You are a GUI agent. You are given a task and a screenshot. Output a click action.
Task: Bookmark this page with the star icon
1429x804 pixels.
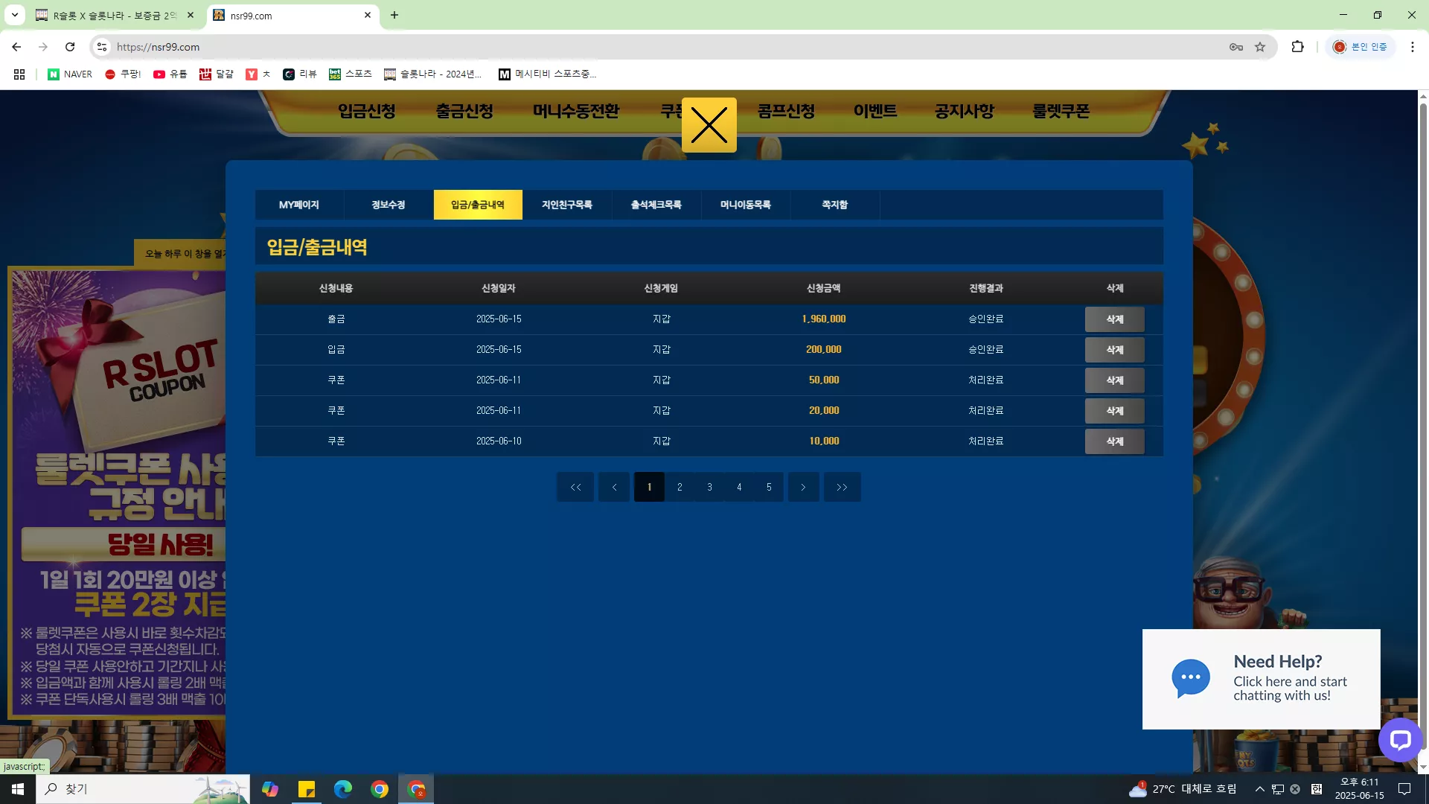click(1260, 47)
